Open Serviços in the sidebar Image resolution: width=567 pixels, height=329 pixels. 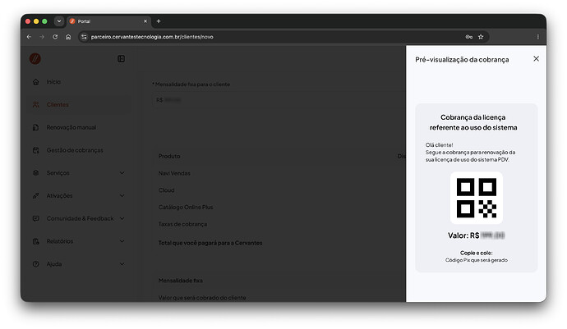point(78,172)
